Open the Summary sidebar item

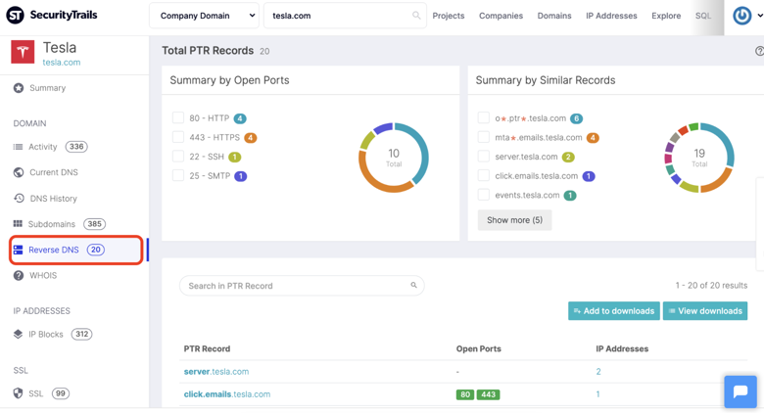(x=47, y=88)
